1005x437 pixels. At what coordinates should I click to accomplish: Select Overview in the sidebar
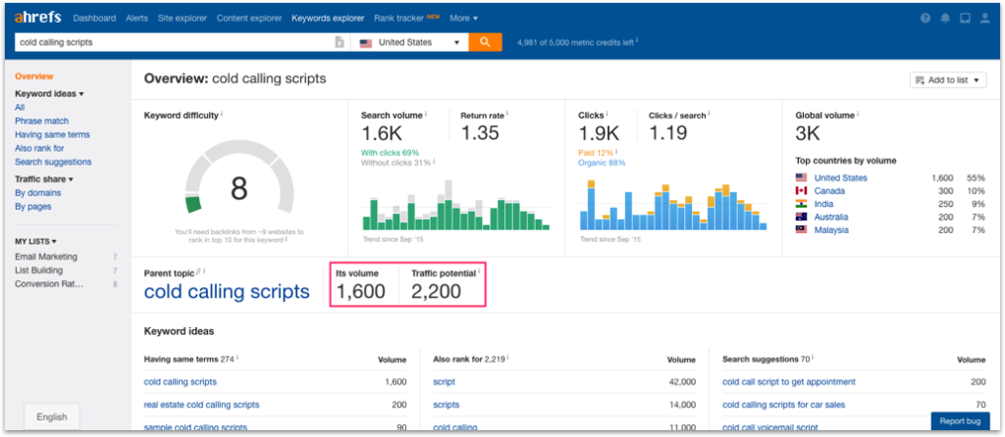[x=34, y=76]
